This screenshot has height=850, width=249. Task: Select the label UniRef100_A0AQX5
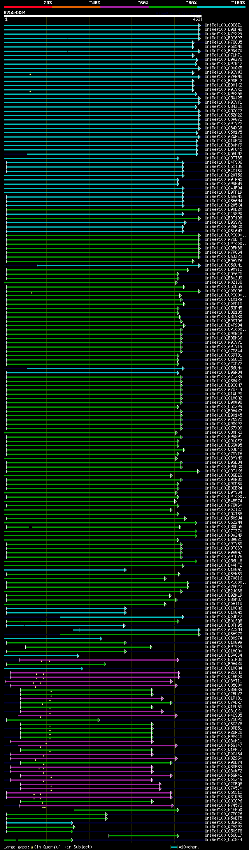223,68
